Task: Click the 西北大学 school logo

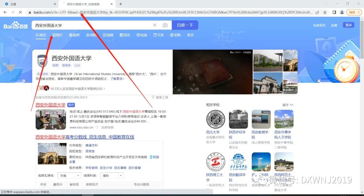Action: click(x=216, y=119)
